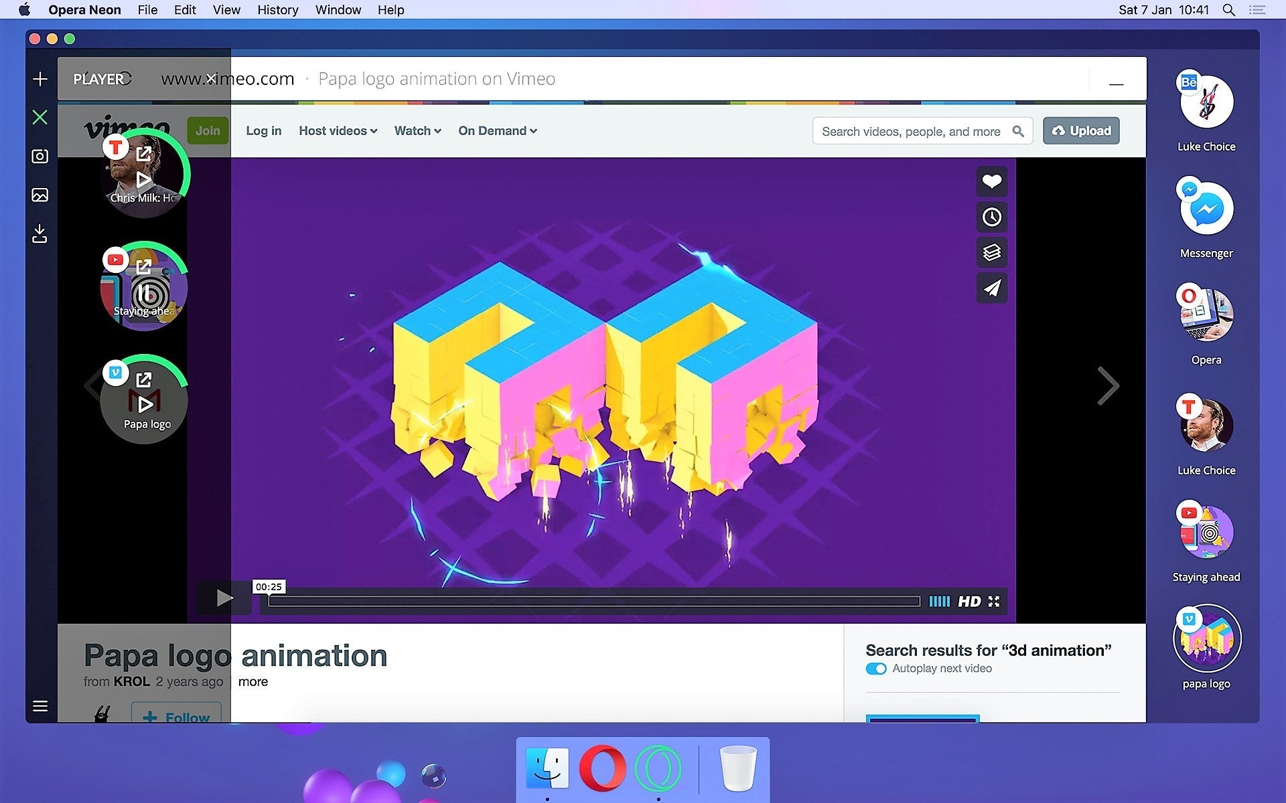Click the Opera Neon camera capture icon
Viewport: 1286px width, 803px height.
point(41,155)
